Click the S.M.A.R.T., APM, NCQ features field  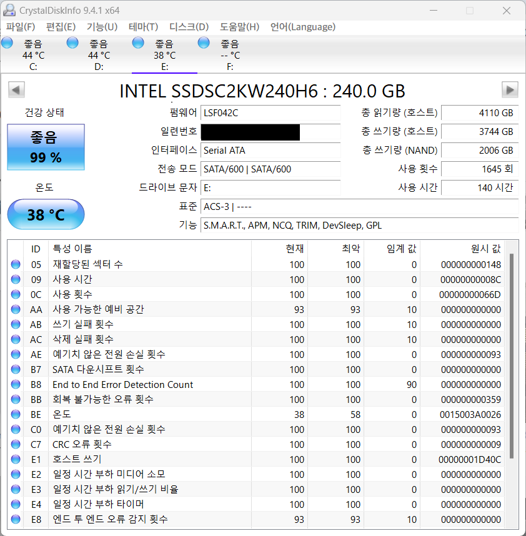tap(360, 226)
